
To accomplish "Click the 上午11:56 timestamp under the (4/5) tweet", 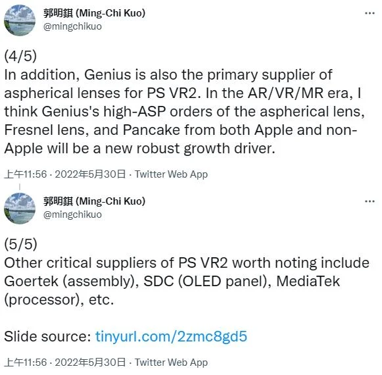I will (x=26, y=174).
